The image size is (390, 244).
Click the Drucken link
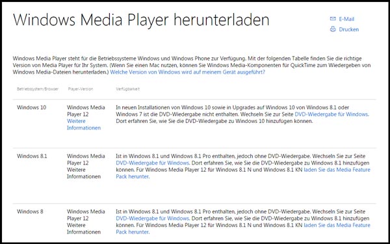point(348,29)
